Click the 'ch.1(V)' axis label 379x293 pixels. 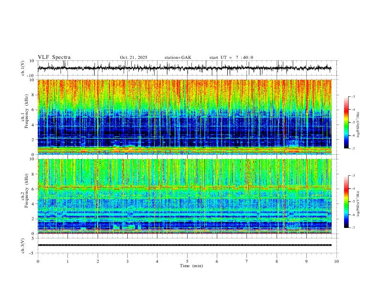point(23,68)
